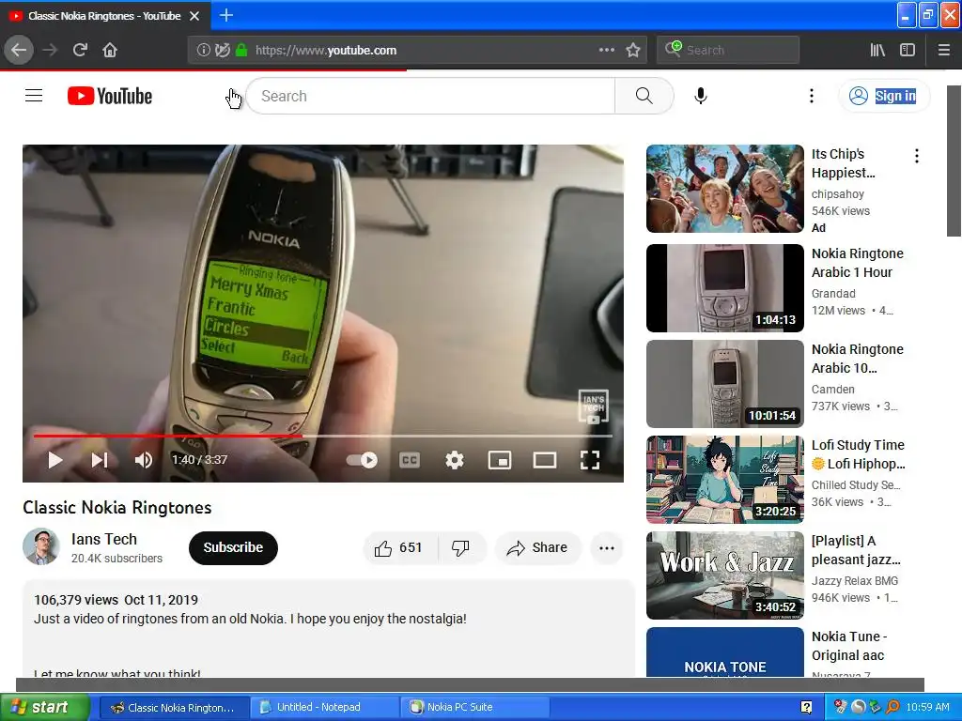
Task: Click the YouTube magnifier search button
Action: point(644,96)
